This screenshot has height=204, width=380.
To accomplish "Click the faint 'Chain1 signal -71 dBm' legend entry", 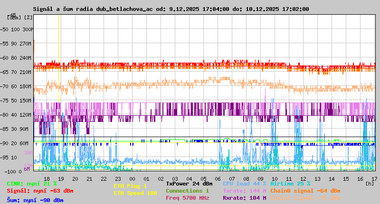I will click(305, 198).
